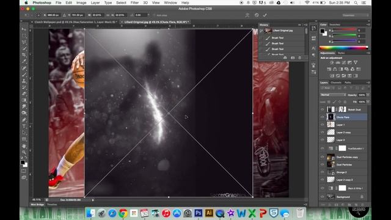
Task: Add a Black & White adjustment icon
Action: [341, 69]
